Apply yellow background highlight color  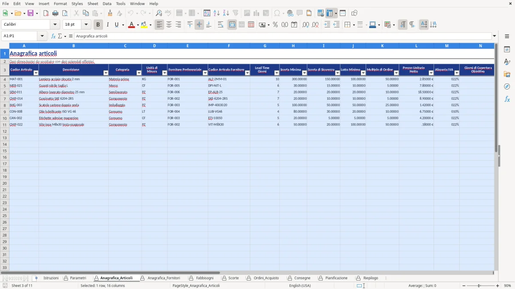pos(144,25)
